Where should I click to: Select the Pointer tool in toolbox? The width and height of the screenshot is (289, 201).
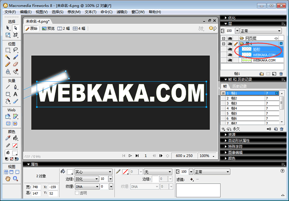click(x=8, y=28)
